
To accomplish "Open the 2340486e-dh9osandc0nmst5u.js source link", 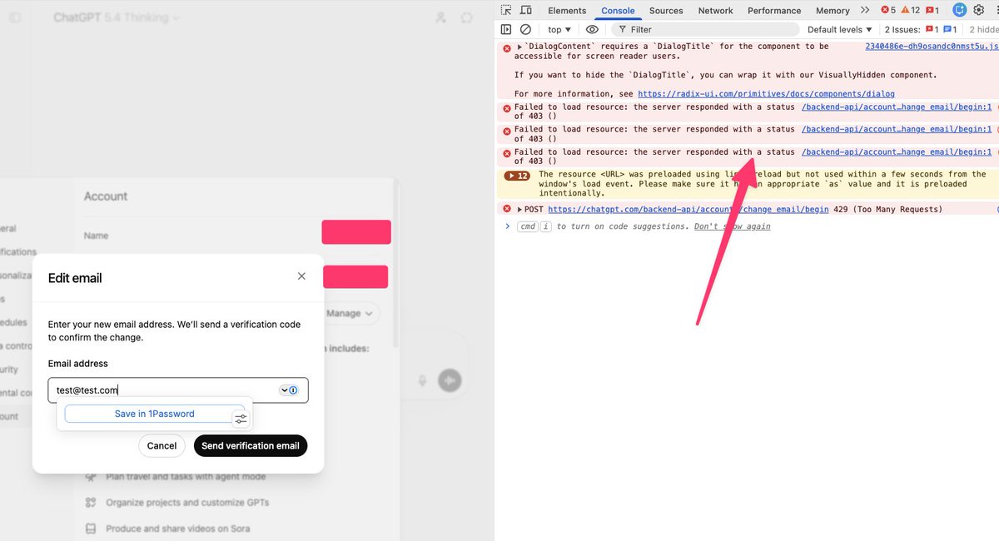I will pyautogui.click(x=932, y=47).
